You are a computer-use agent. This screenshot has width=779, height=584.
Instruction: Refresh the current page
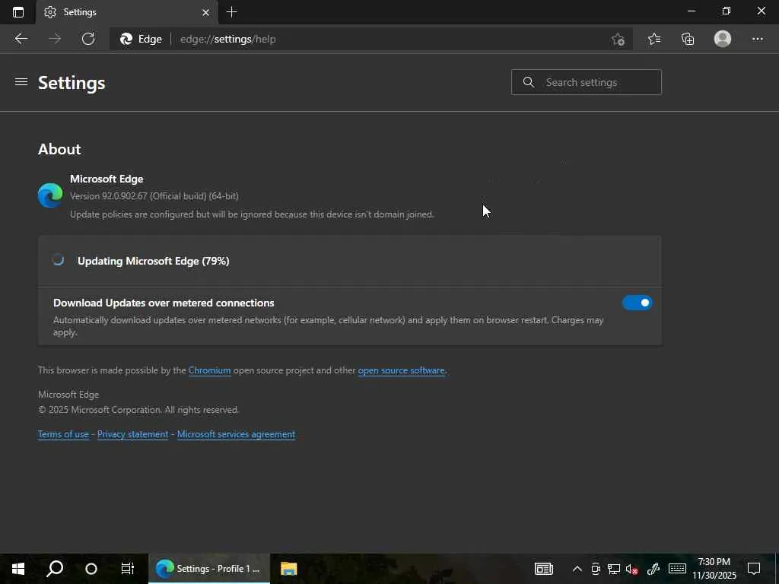click(x=88, y=39)
